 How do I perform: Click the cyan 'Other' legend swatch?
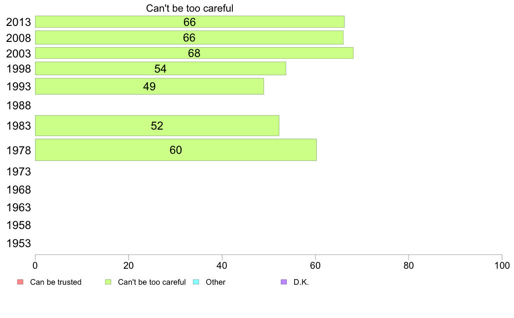196,282
